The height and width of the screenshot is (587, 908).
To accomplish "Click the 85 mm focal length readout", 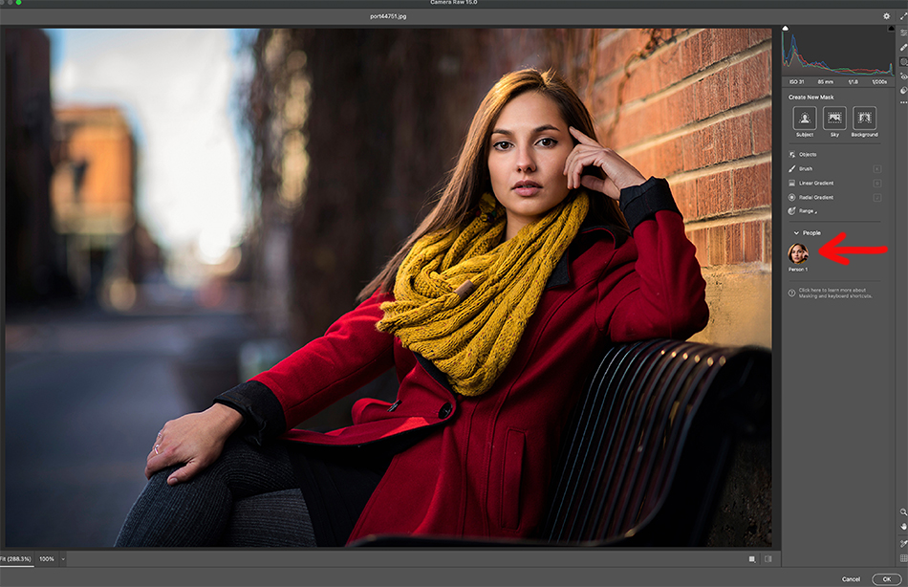I will coord(825,82).
